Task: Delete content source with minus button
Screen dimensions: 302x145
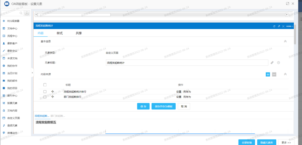Action: click(x=274, y=74)
